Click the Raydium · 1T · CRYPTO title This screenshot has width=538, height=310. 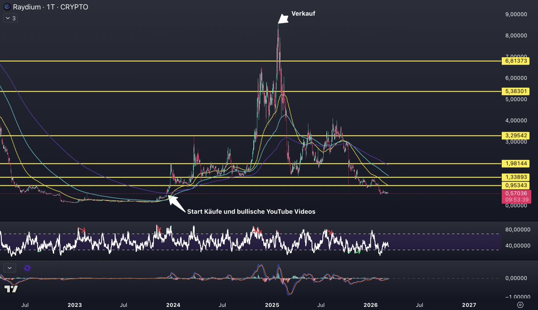50,7
